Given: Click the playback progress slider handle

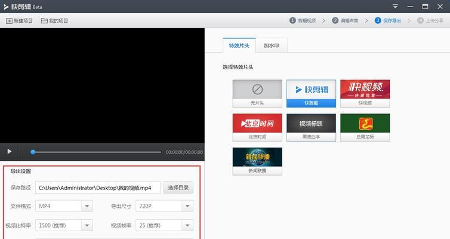Looking at the screenshot, I should [33, 152].
